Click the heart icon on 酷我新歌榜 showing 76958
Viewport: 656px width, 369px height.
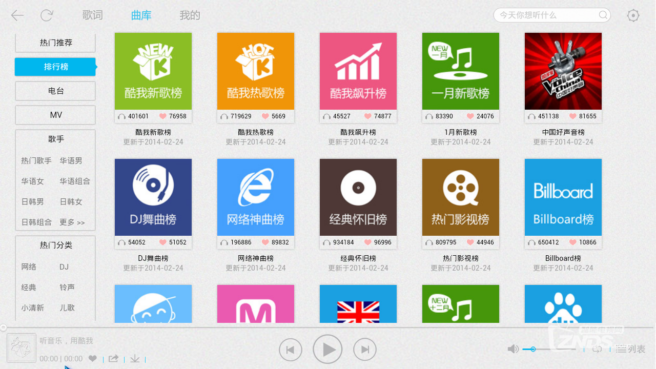click(x=163, y=116)
